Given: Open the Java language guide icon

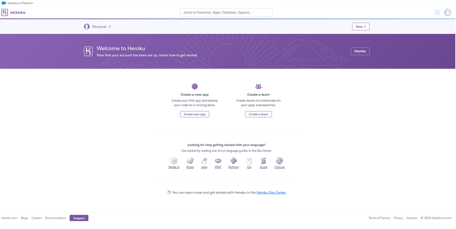Looking at the screenshot, I should 204,161.
